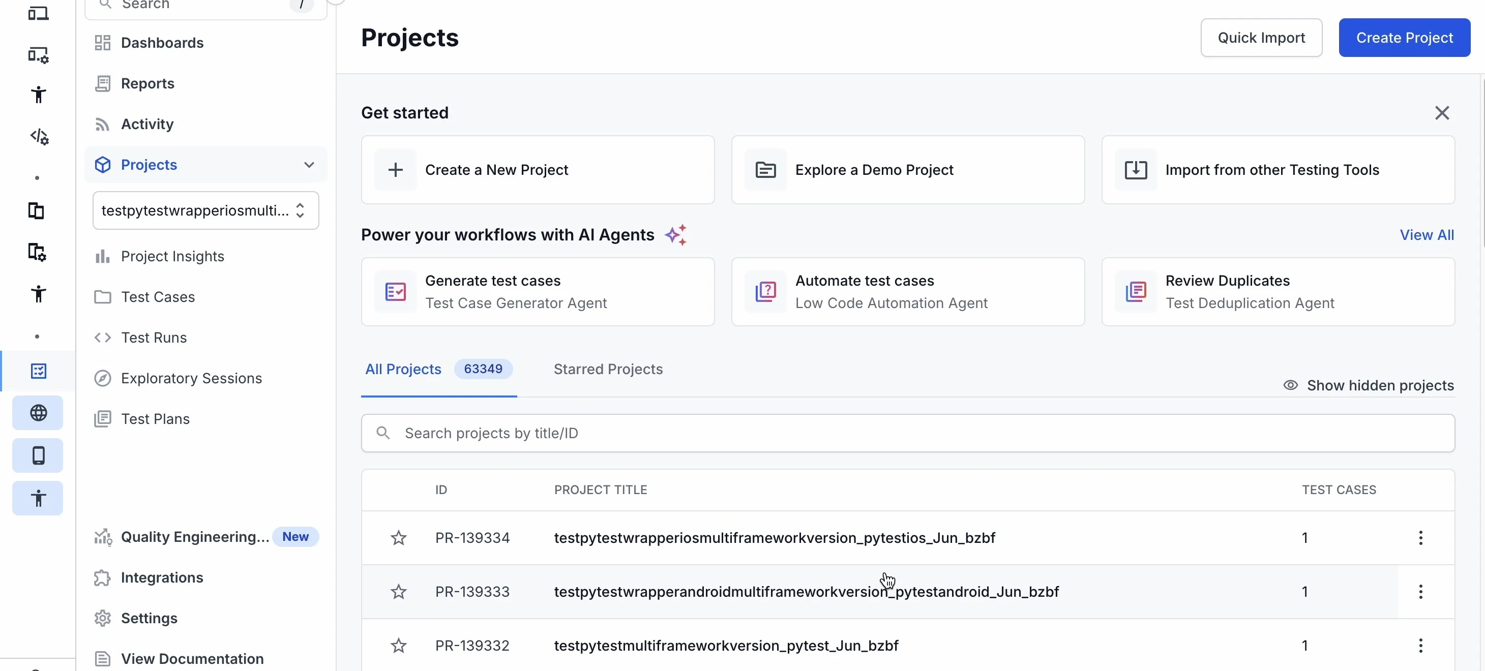This screenshot has height=671, width=1485.
Task: Click the import download icon on the Testing Tools card
Action: pyautogui.click(x=1136, y=170)
